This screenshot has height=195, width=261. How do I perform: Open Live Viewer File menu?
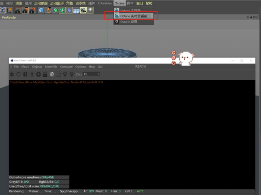pos(16,67)
